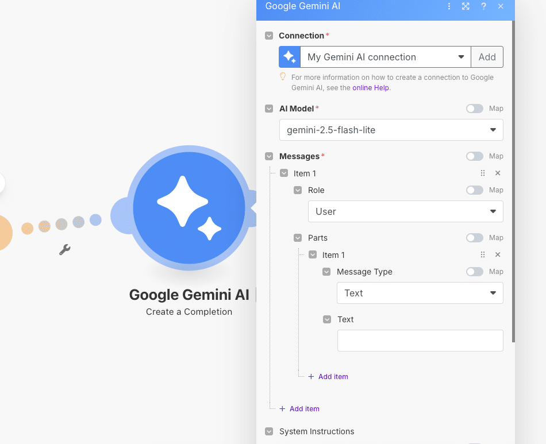Remove Parts Item 1 with its X

coord(498,254)
